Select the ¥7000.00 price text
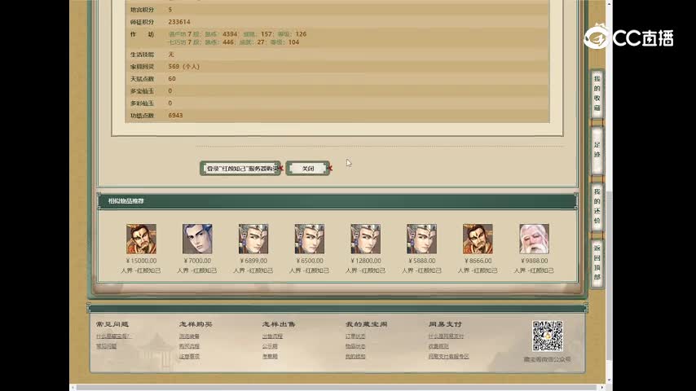696x391 pixels. tap(197, 261)
